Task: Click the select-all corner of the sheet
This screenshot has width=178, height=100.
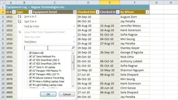Action: pos(3,2)
